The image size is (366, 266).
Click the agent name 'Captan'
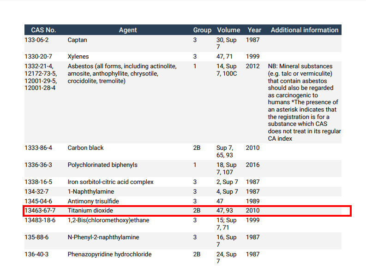coord(77,40)
